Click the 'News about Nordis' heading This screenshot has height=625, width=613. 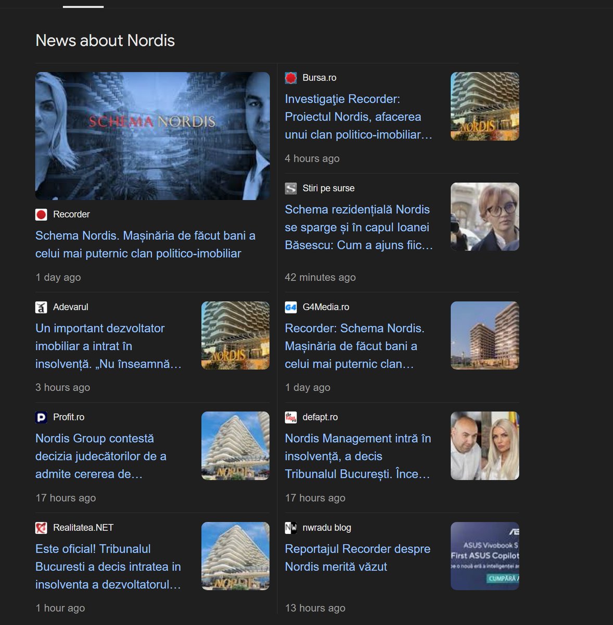click(x=105, y=41)
